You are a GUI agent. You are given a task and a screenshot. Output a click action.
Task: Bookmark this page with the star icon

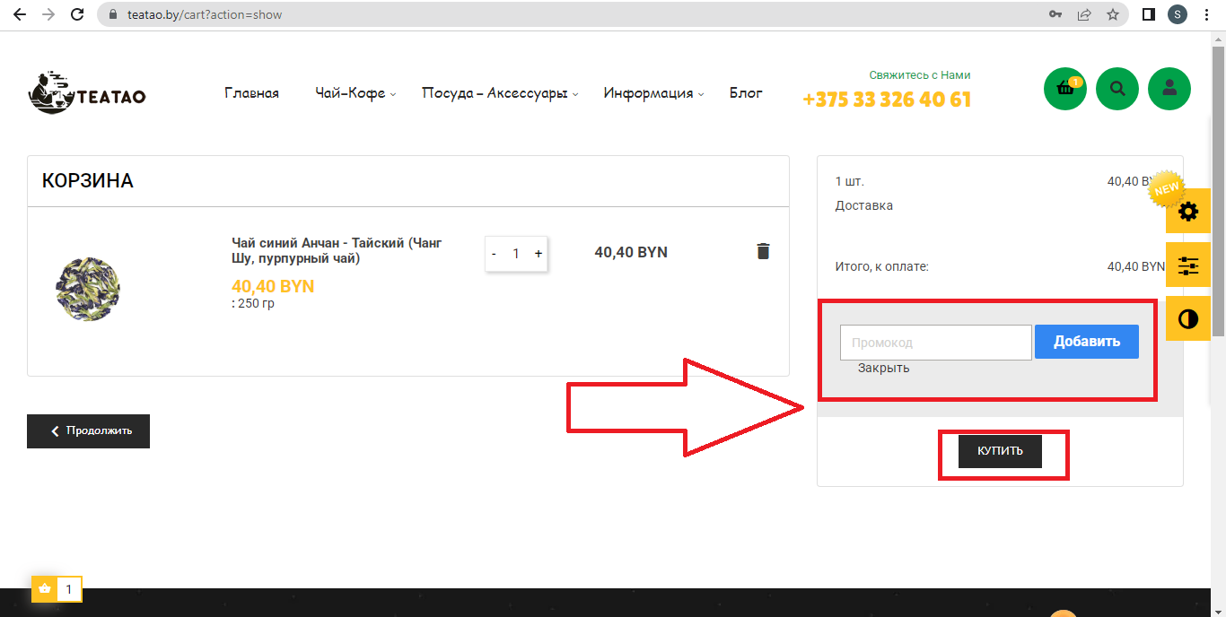point(1113,14)
